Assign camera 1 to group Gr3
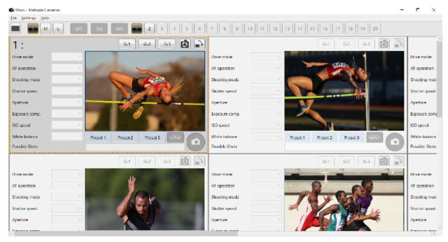The image size is (448, 242). [x=167, y=44]
